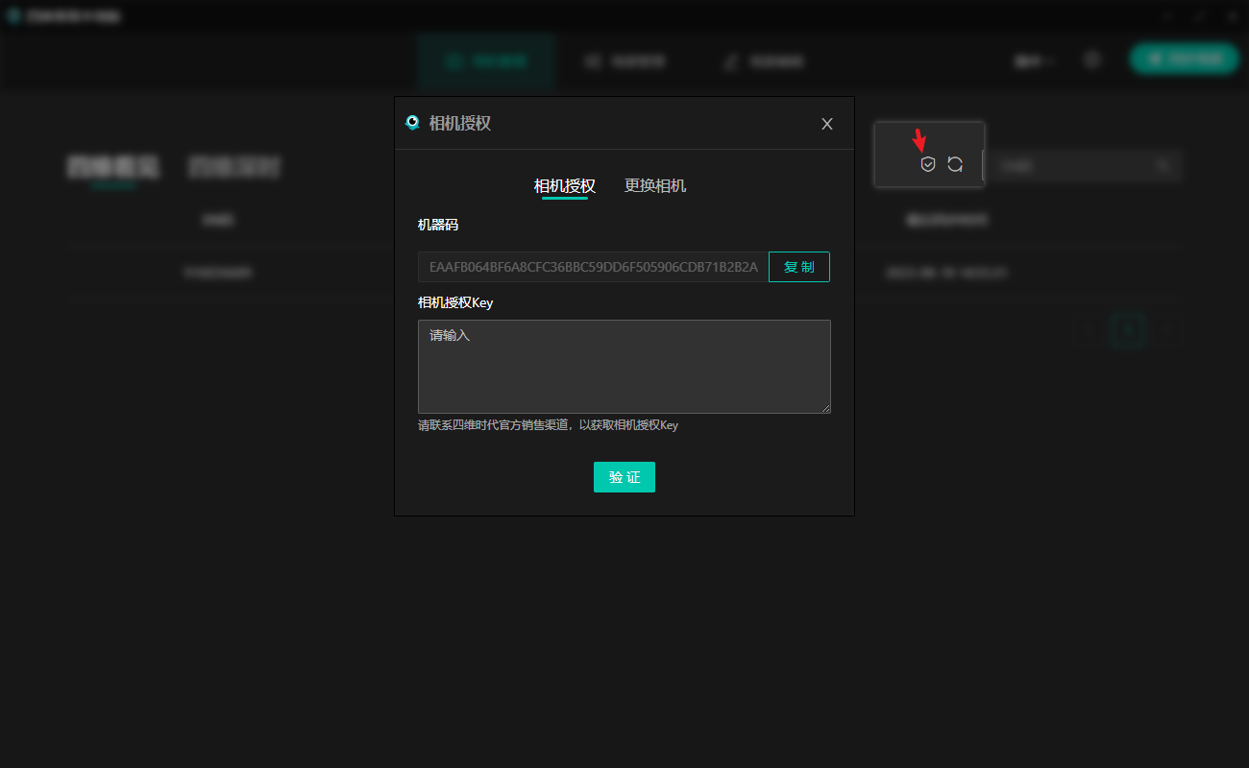Select the highlighted page number 1 in the pagination

tap(1129, 330)
